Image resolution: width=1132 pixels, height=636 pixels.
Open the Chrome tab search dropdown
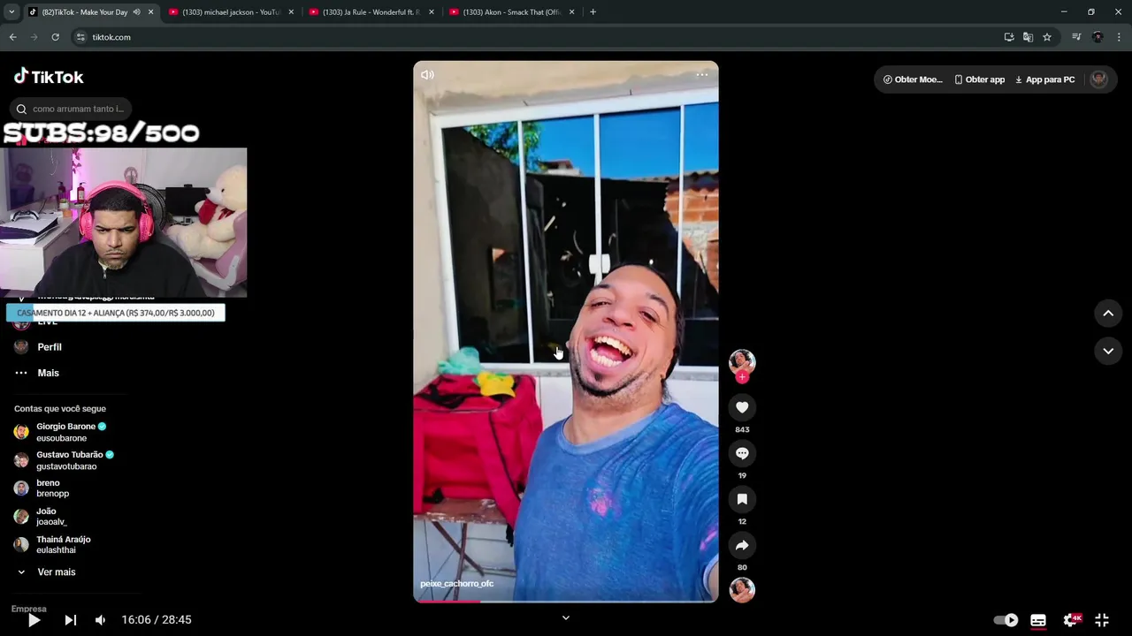point(11,12)
